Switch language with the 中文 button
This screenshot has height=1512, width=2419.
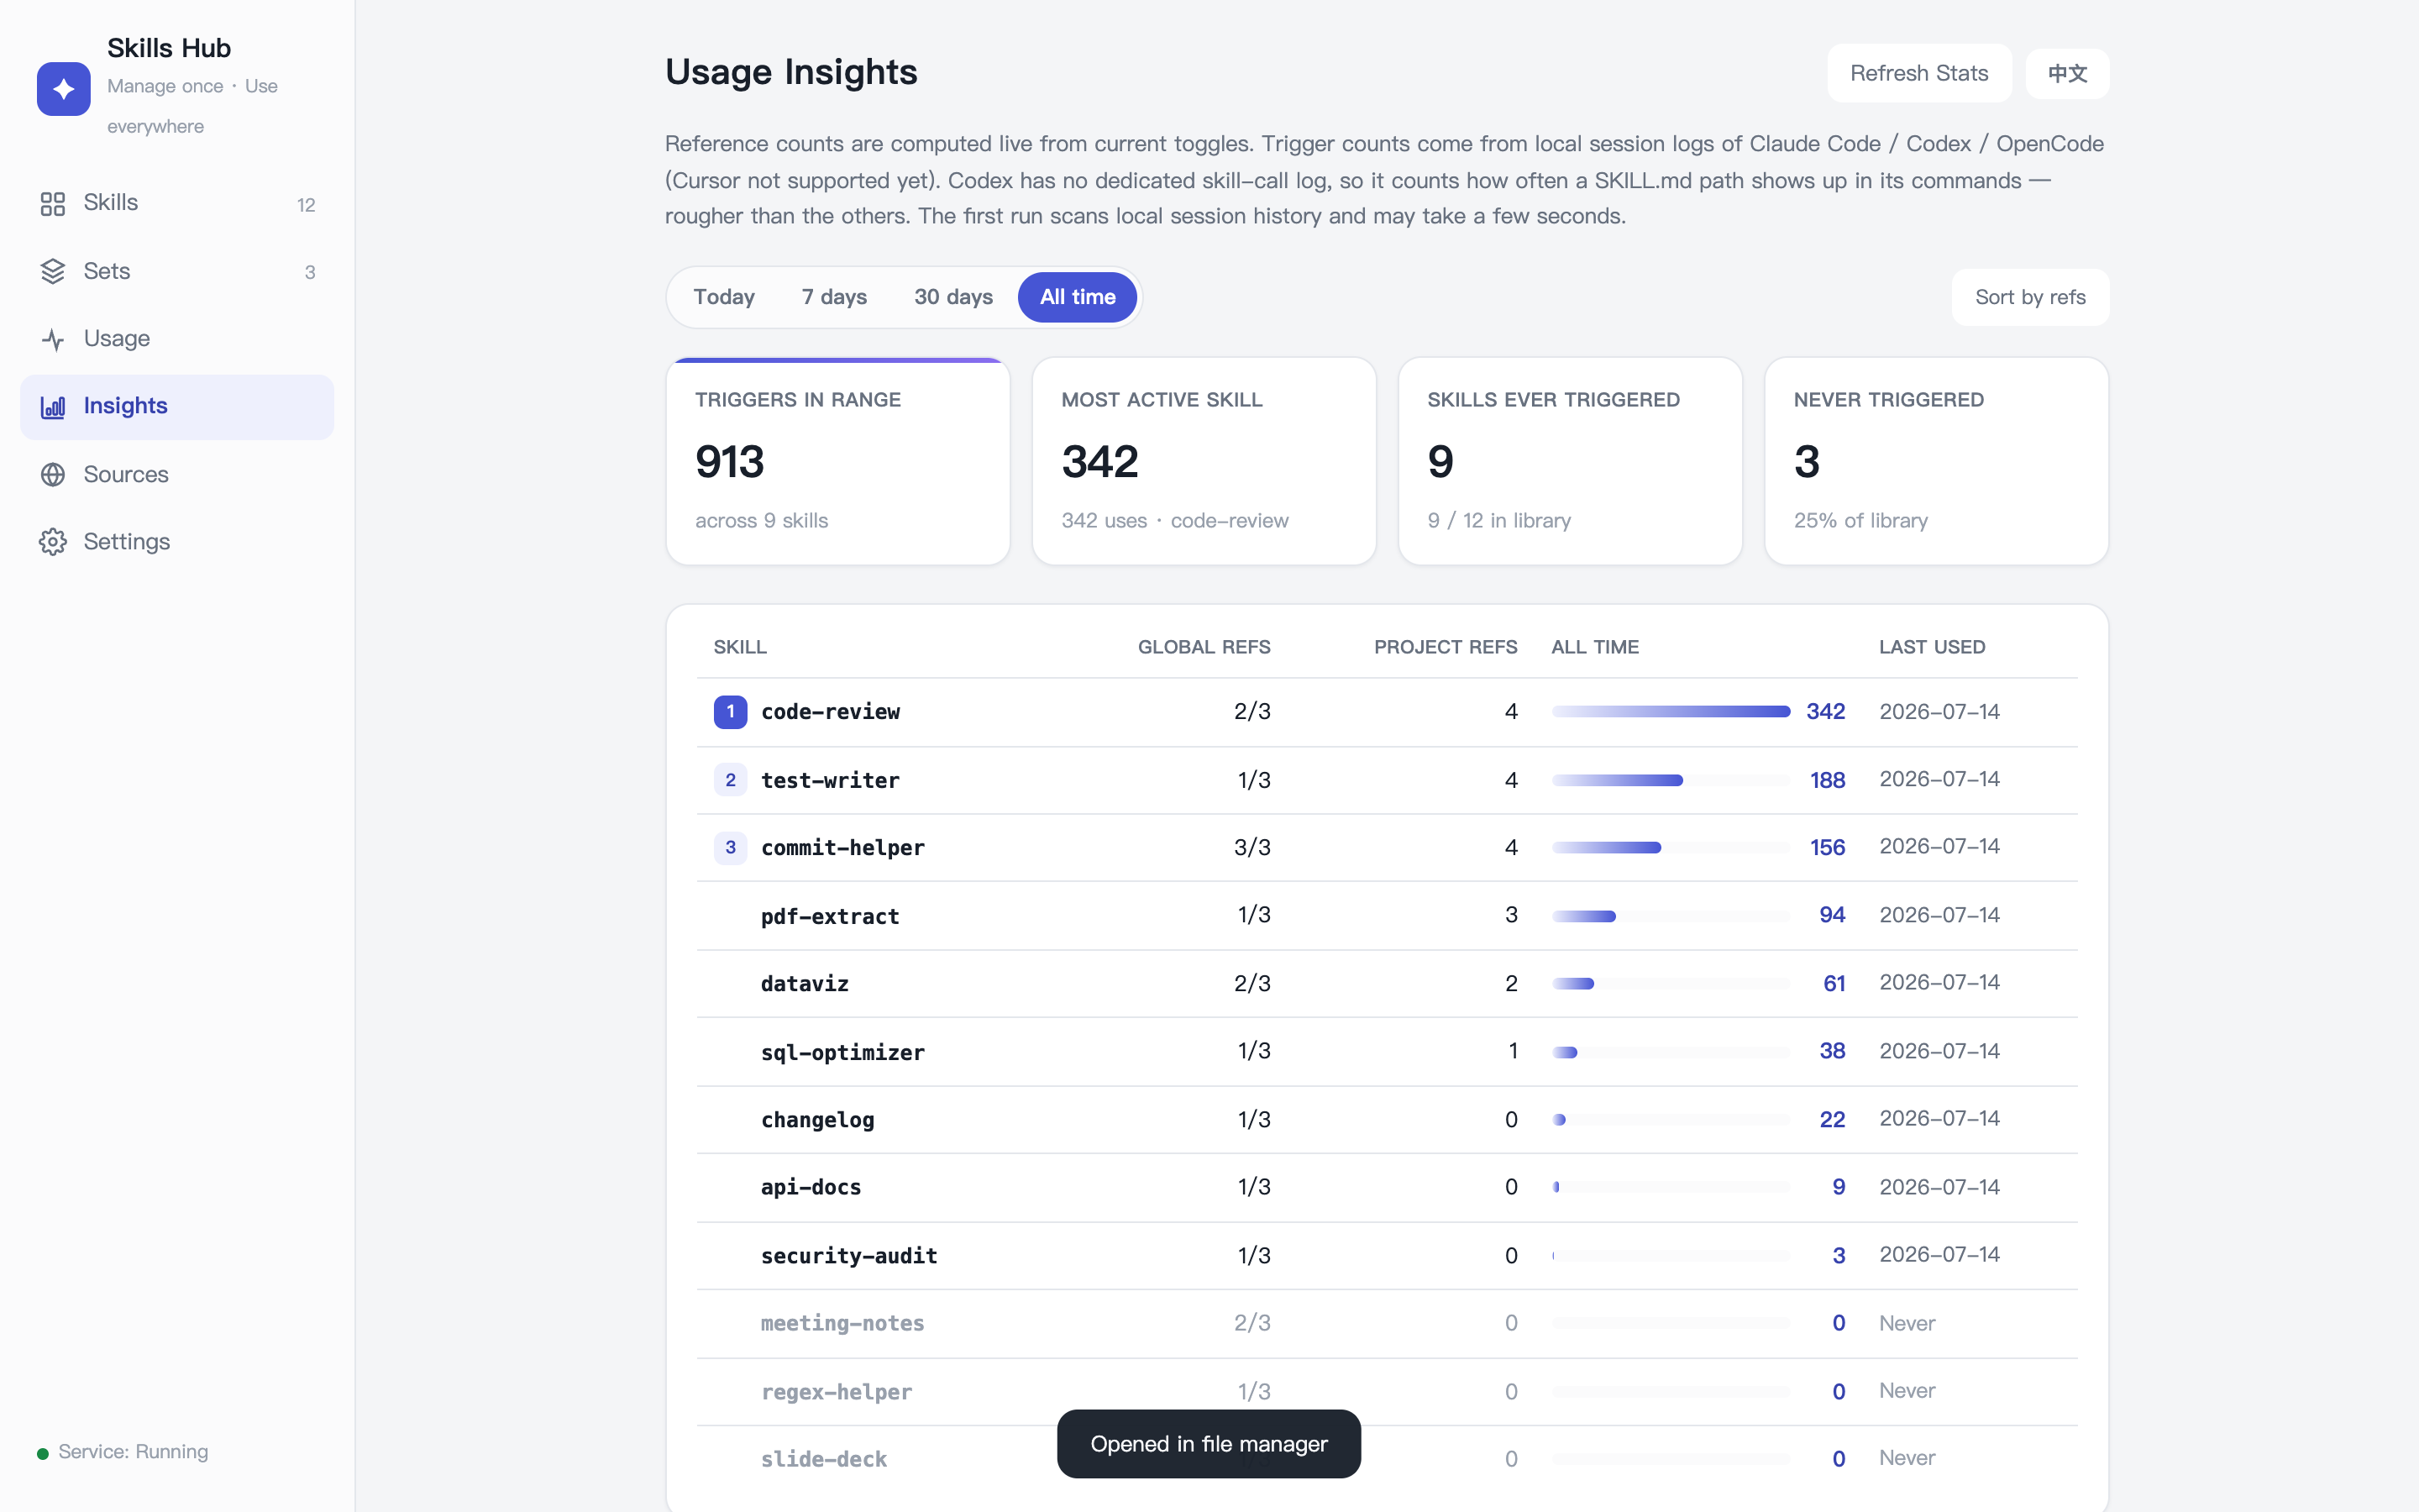tap(2067, 73)
